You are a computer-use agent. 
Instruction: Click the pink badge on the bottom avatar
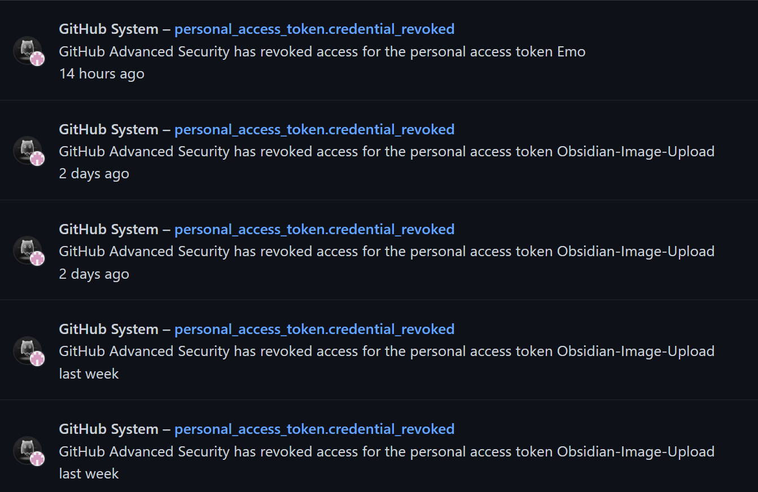[37, 459]
